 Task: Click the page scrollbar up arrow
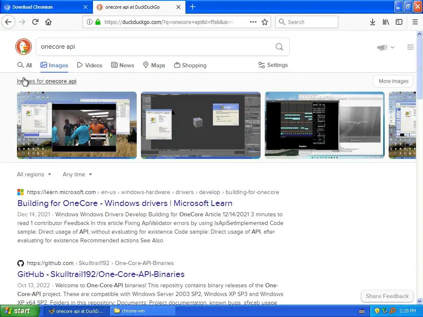(419, 34)
